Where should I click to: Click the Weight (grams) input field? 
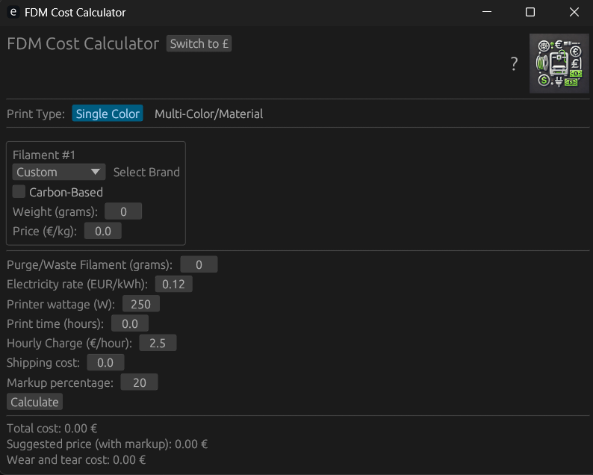pyautogui.click(x=123, y=211)
